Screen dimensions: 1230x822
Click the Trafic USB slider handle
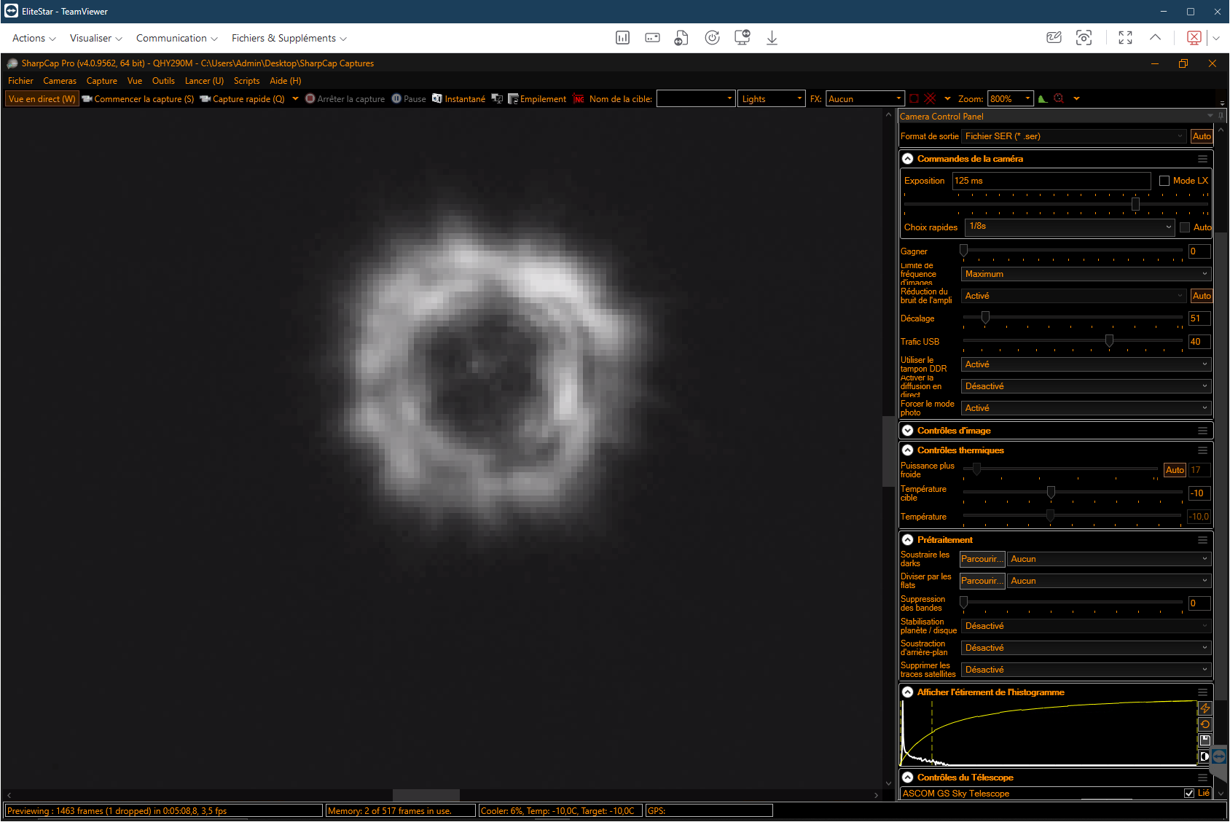[x=1109, y=341]
